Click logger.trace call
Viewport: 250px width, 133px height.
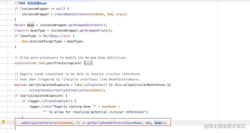click(40, 107)
